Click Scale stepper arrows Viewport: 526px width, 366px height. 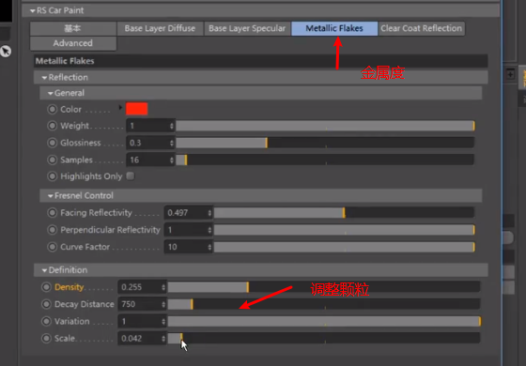coord(163,339)
